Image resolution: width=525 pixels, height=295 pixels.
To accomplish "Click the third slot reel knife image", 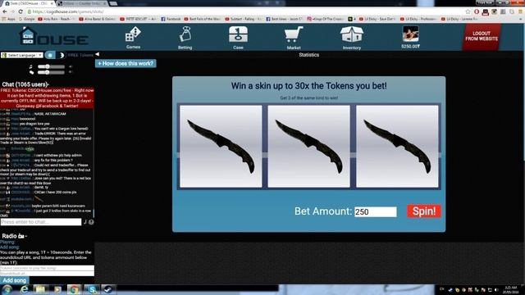I will coord(397,147).
